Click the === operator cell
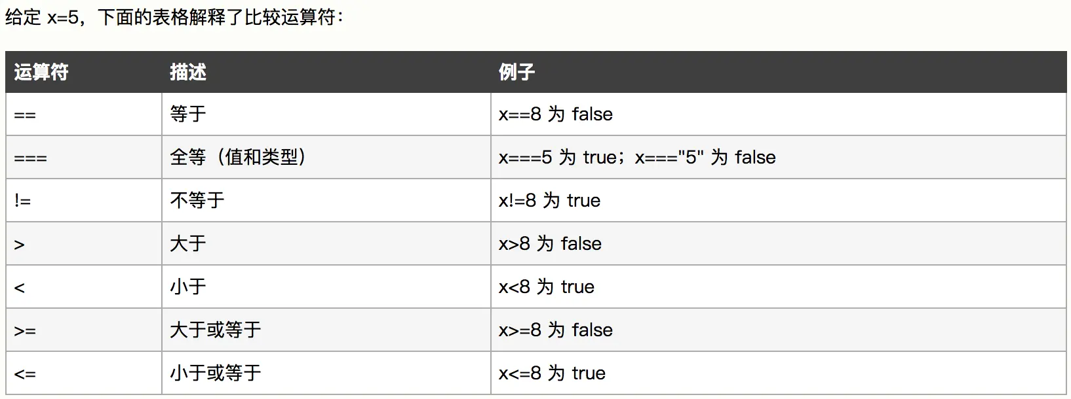 (30, 158)
